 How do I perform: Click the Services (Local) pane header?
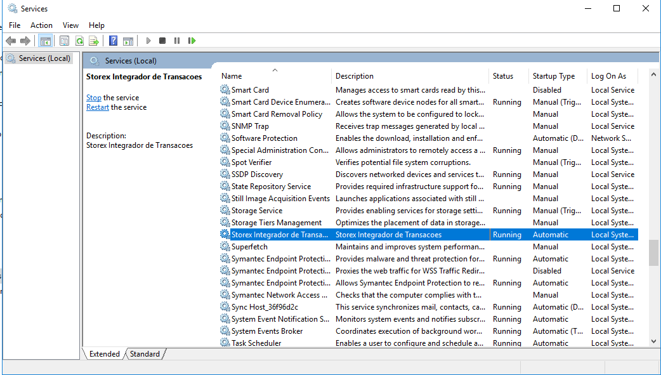pos(131,61)
